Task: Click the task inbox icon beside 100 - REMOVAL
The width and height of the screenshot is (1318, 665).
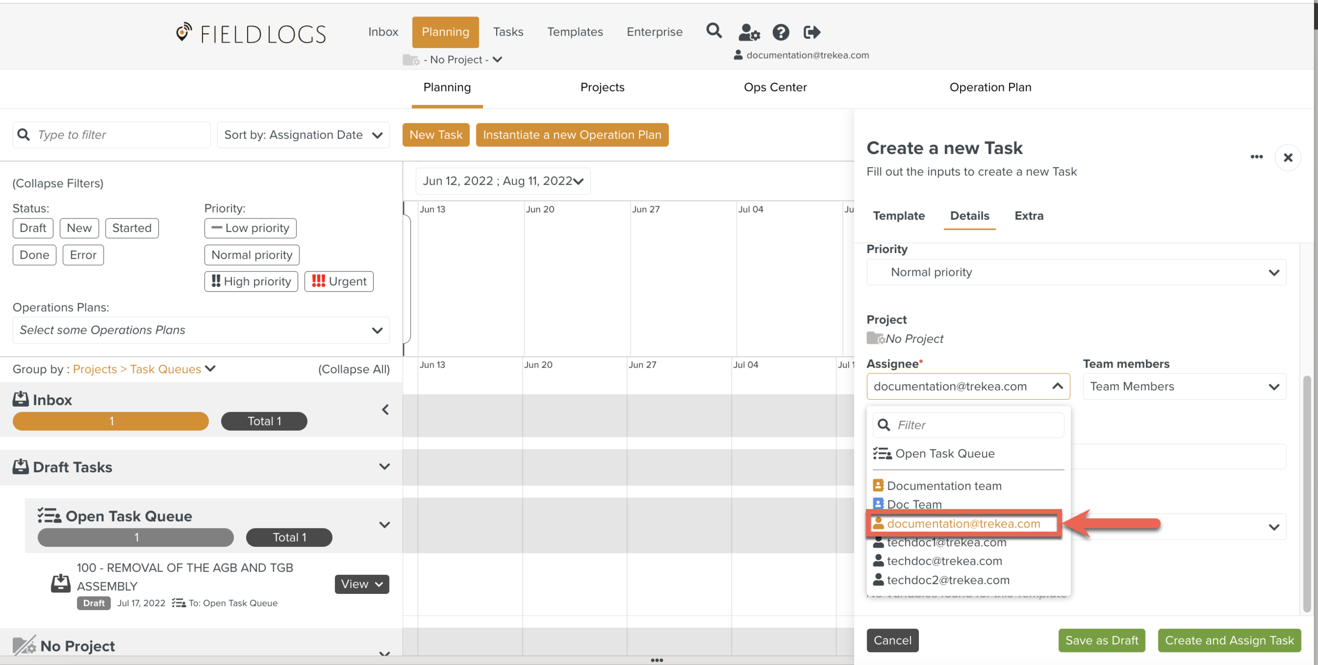Action: click(61, 583)
